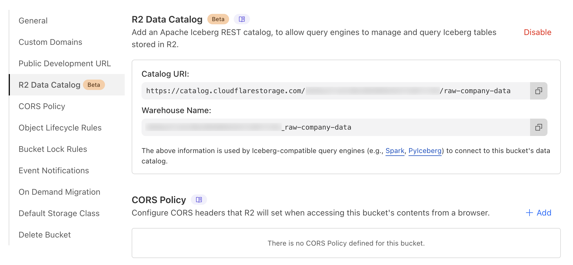This screenshot has height=265, width=573.
Task: Select the R2 Data Catalog sidebar item
Action: point(50,85)
